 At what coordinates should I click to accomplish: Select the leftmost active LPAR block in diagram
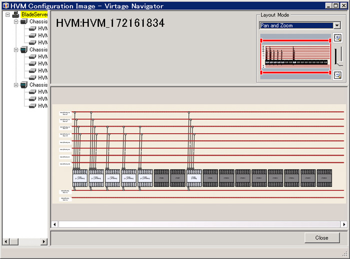pyautogui.click(x=80, y=178)
